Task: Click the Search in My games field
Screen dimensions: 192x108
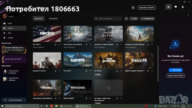Action: click(108, 19)
